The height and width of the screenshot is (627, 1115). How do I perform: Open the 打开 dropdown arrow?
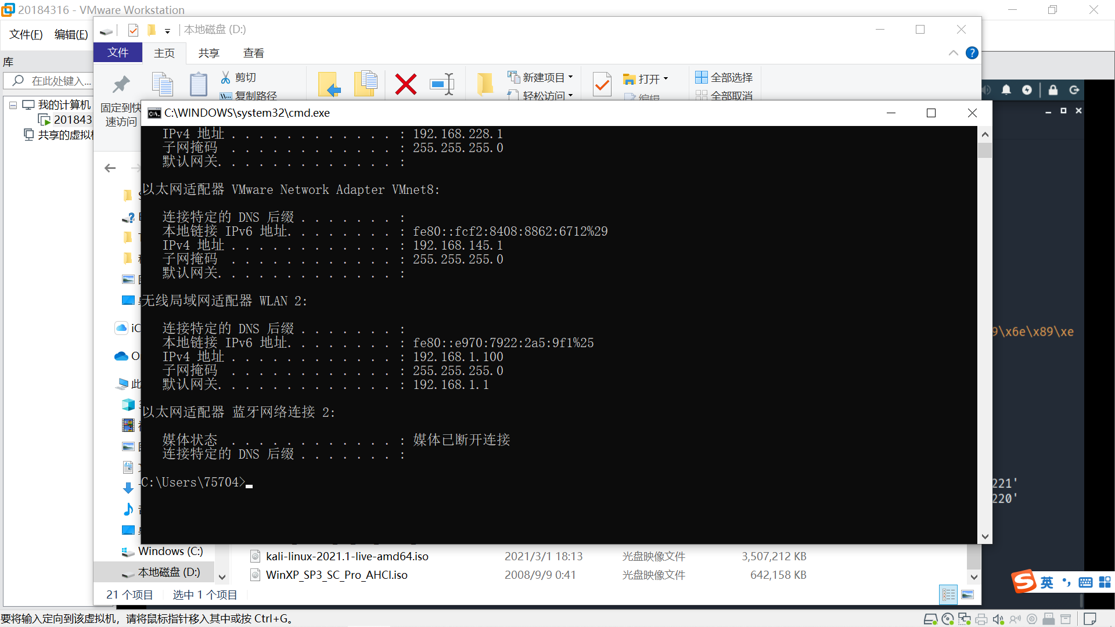point(666,78)
